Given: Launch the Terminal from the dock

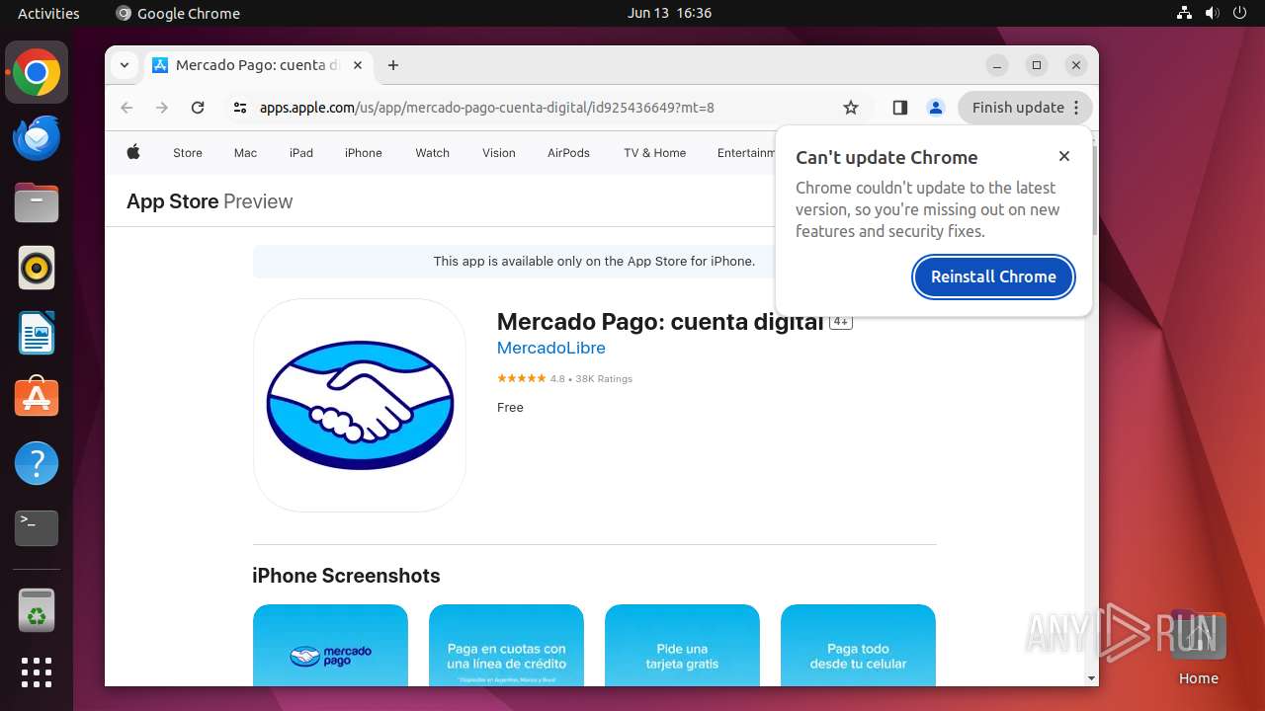Looking at the screenshot, I should point(37,528).
